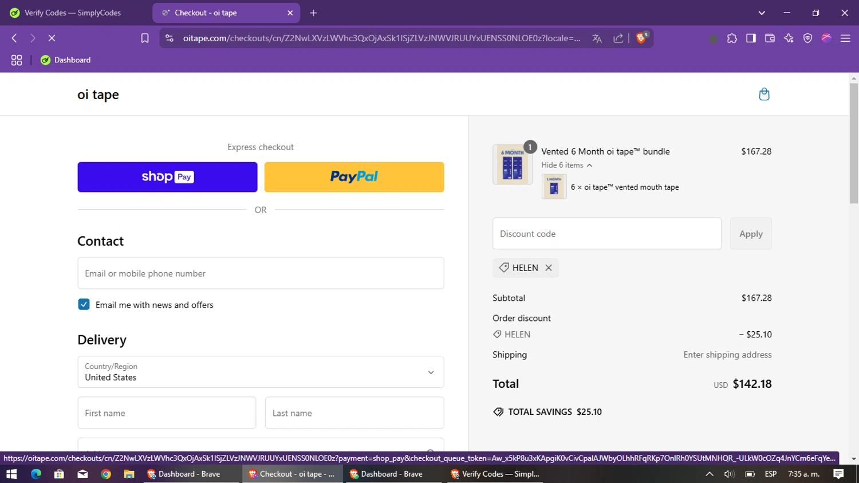This screenshot has height=483, width=859.
Task: Click the Email or mobile phone number field
Action: 261,273
